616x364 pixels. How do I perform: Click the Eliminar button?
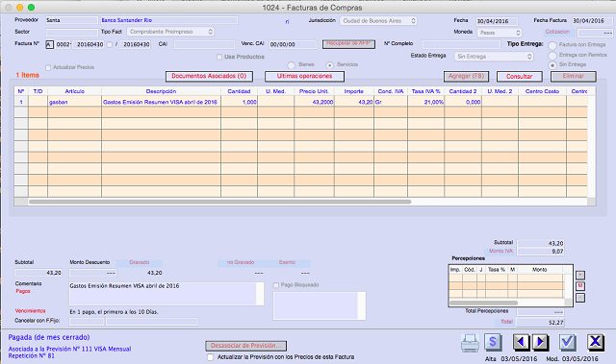tap(574, 77)
